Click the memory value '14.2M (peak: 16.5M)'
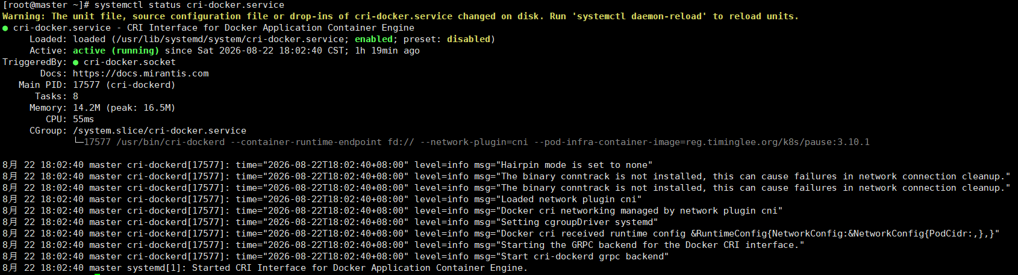This screenshot has height=275, width=1018. (x=124, y=108)
